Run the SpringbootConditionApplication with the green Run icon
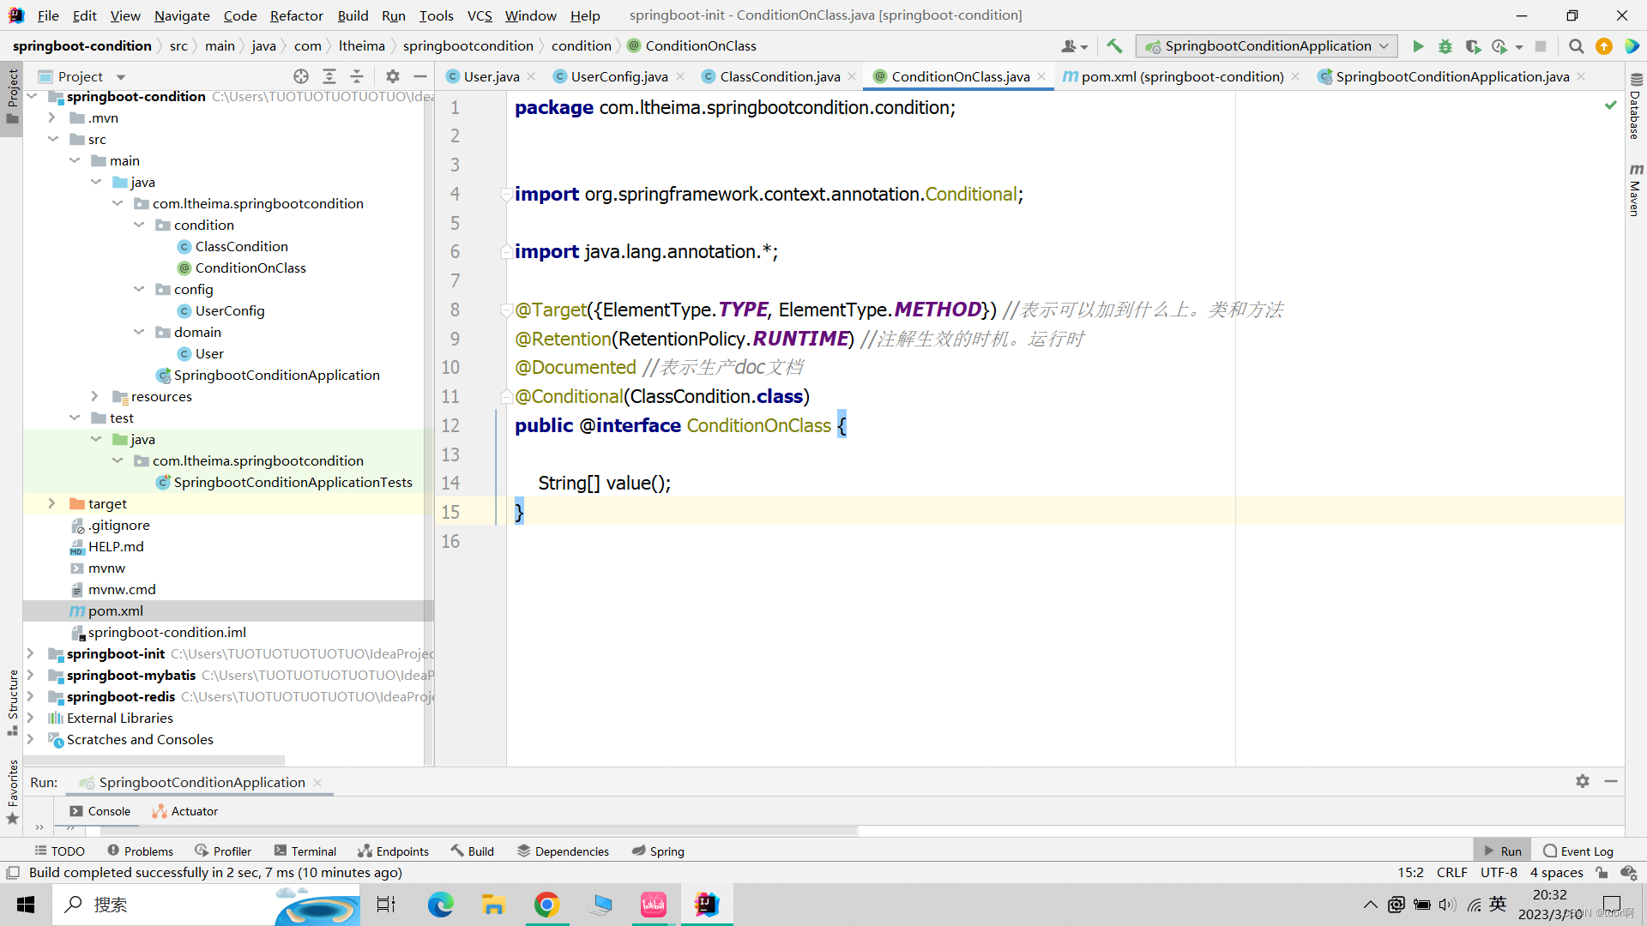 (1418, 46)
